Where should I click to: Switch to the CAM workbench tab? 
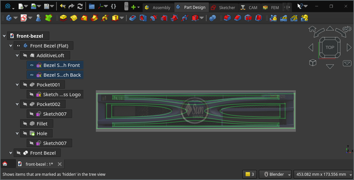(249, 7)
